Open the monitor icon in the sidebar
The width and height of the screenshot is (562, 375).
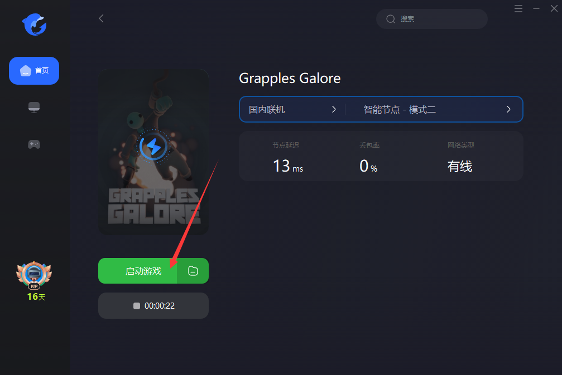point(34,108)
